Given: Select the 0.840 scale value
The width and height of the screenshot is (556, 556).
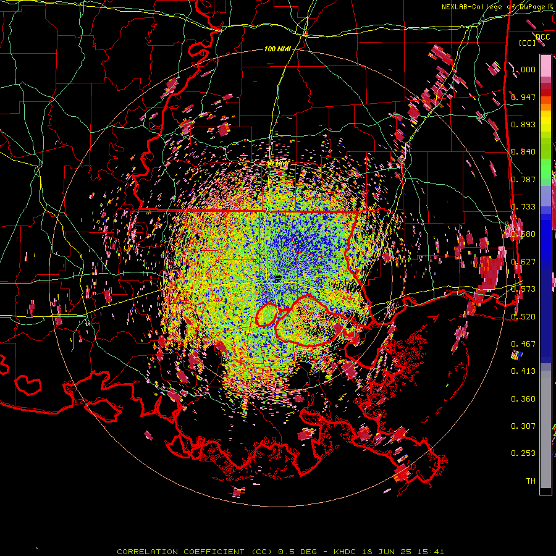Looking at the screenshot, I should point(523,152).
